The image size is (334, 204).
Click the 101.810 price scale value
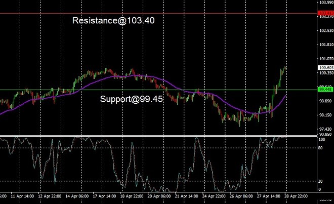(326, 45)
